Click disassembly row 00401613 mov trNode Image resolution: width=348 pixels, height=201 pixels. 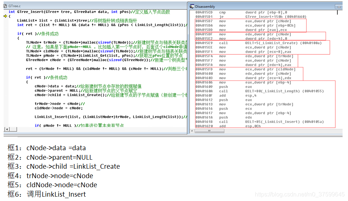244,104
